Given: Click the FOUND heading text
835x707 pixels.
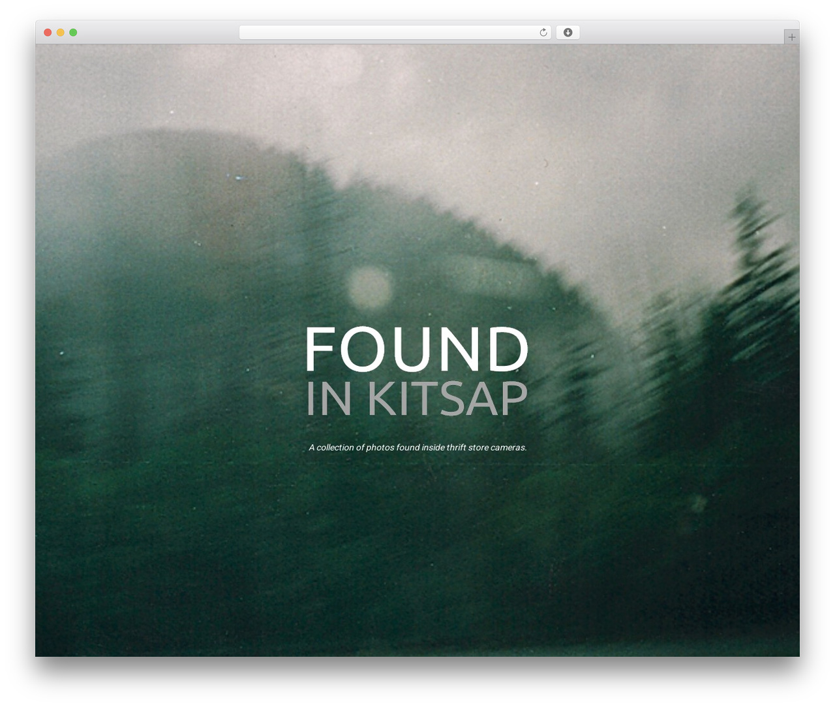Looking at the screenshot, I should coord(416,350).
